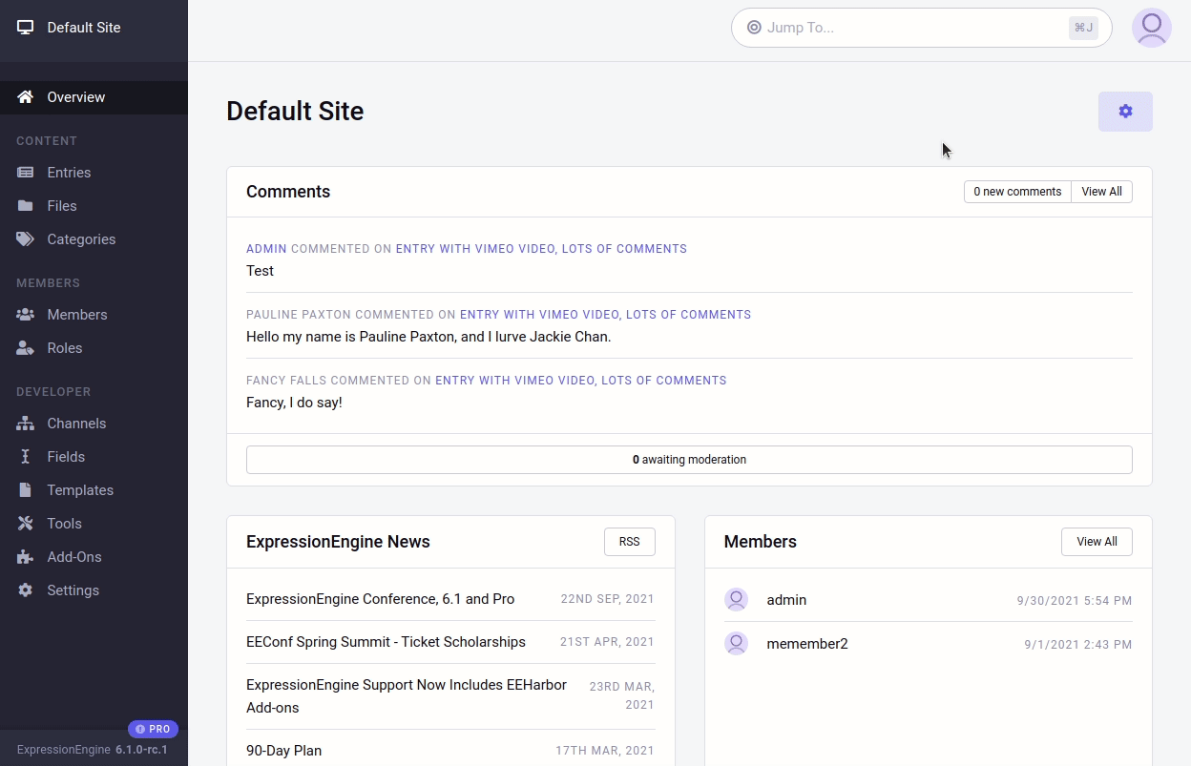Image resolution: width=1191 pixels, height=766 pixels.
Task: Click the 9/30/2021 5:54 PM date
Action: coord(1075,601)
